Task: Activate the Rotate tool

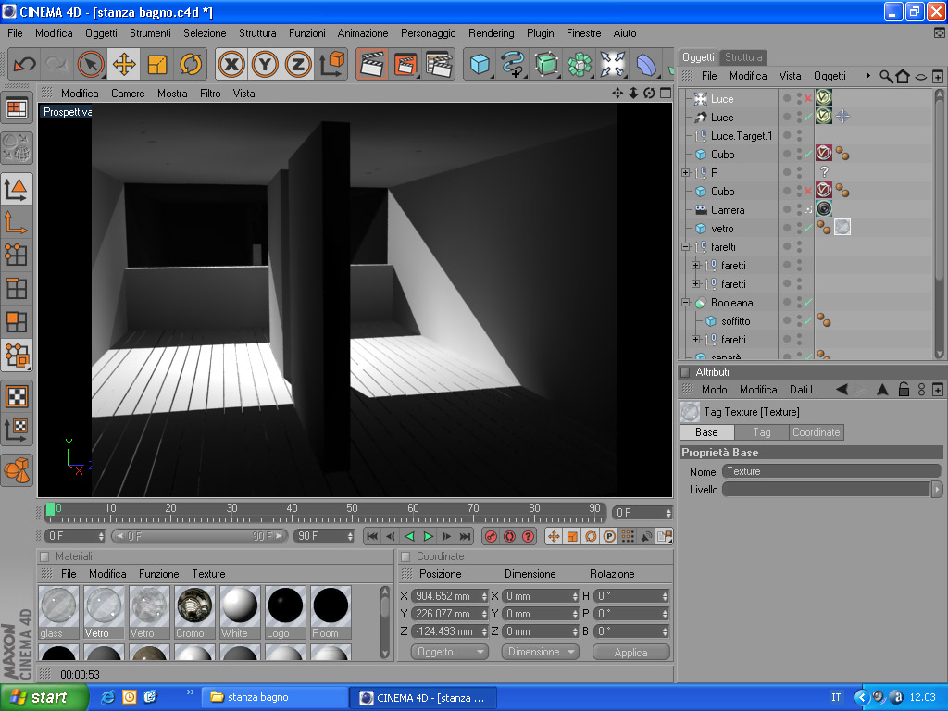Action: (x=191, y=64)
